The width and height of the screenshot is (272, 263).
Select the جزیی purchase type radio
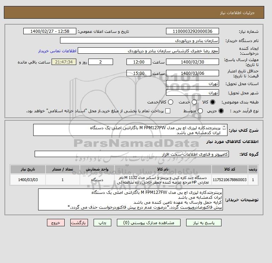click(x=221, y=111)
